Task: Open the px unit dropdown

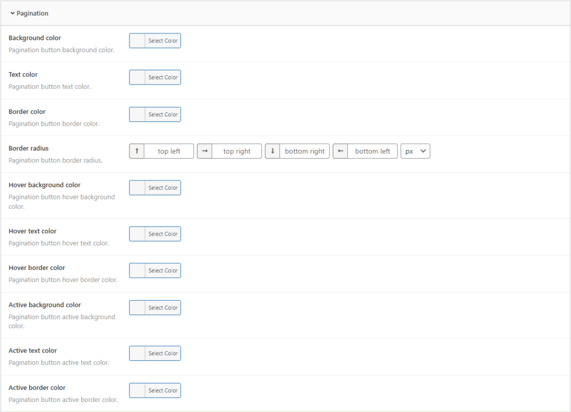Action: point(415,151)
